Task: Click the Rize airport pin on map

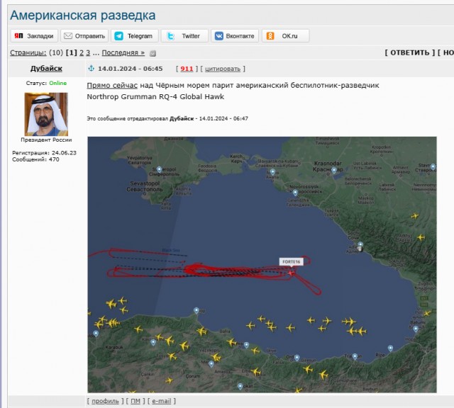Action: click(390, 348)
